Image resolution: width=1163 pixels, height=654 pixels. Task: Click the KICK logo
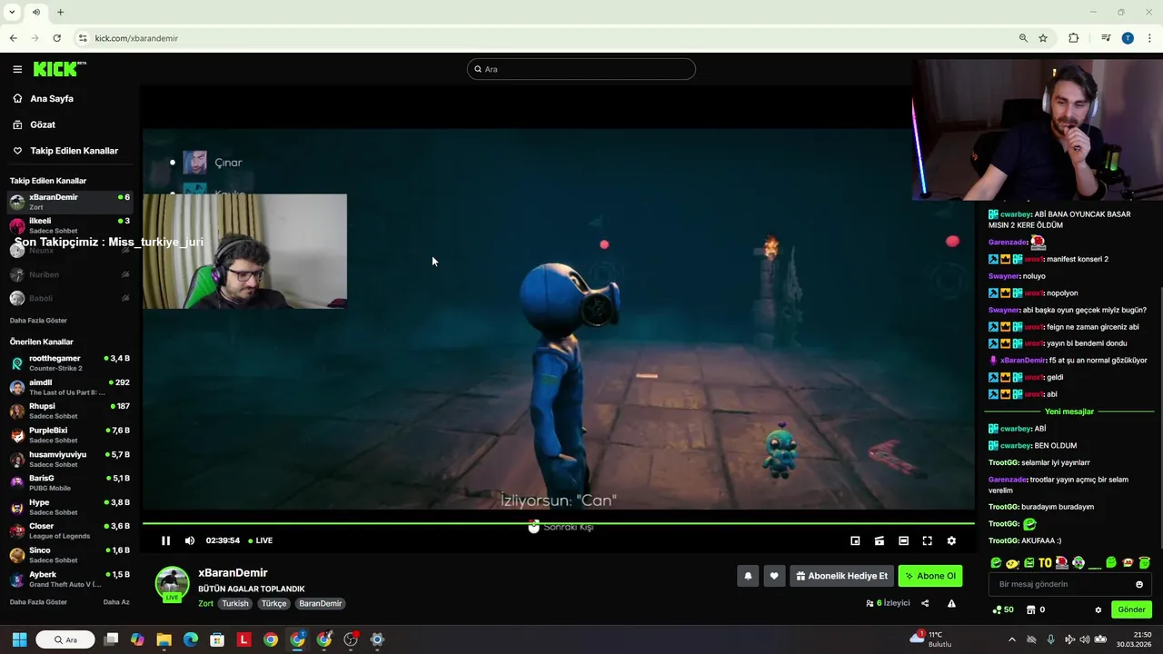tap(59, 69)
